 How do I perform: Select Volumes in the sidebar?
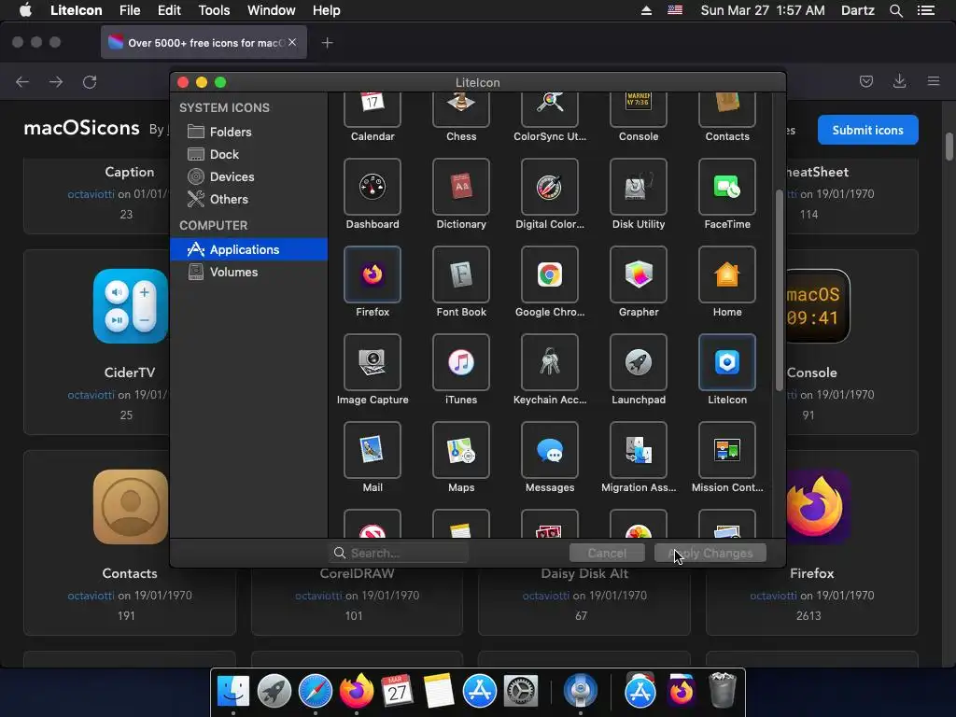coord(248,272)
